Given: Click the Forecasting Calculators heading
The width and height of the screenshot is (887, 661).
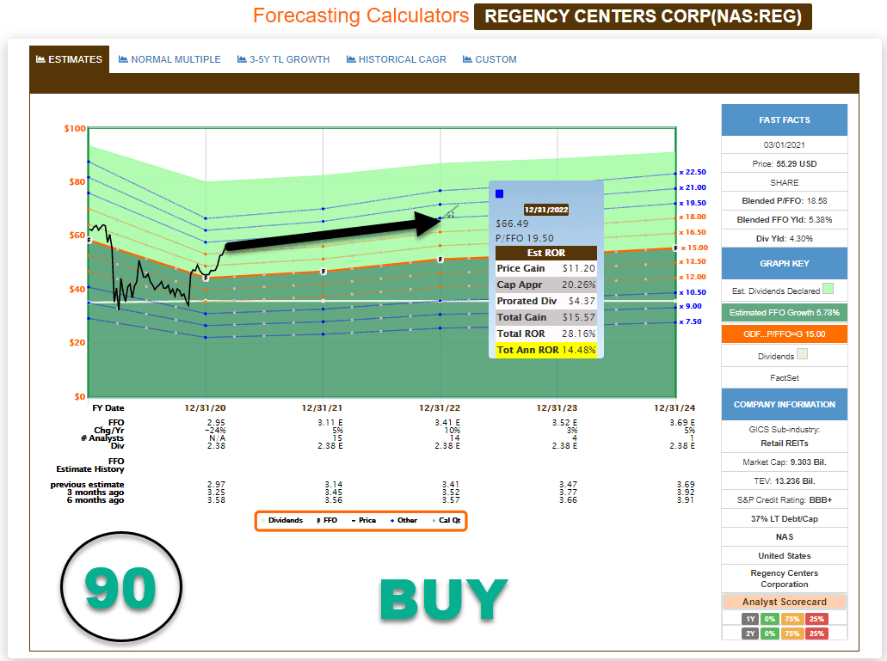Looking at the screenshot, I should tap(361, 15).
